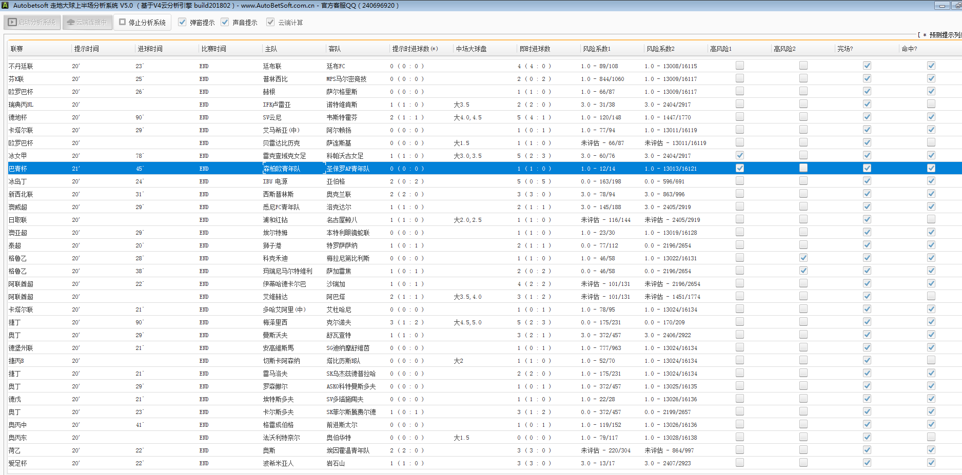The height and width of the screenshot is (475, 962).
Task: Click the 中场大球盘 column header
Action: [x=471, y=49]
